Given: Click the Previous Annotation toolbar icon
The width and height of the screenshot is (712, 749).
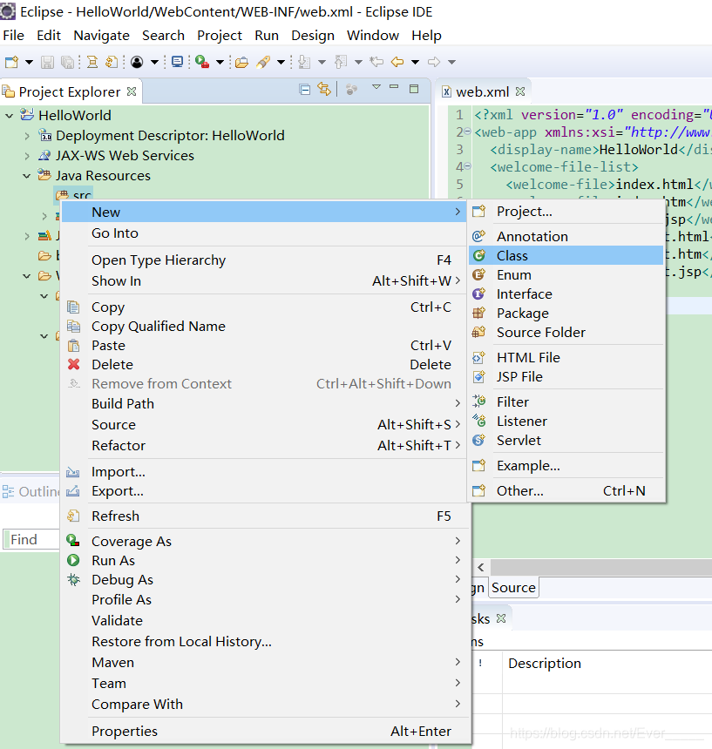Looking at the screenshot, I should tap(341, 62).
